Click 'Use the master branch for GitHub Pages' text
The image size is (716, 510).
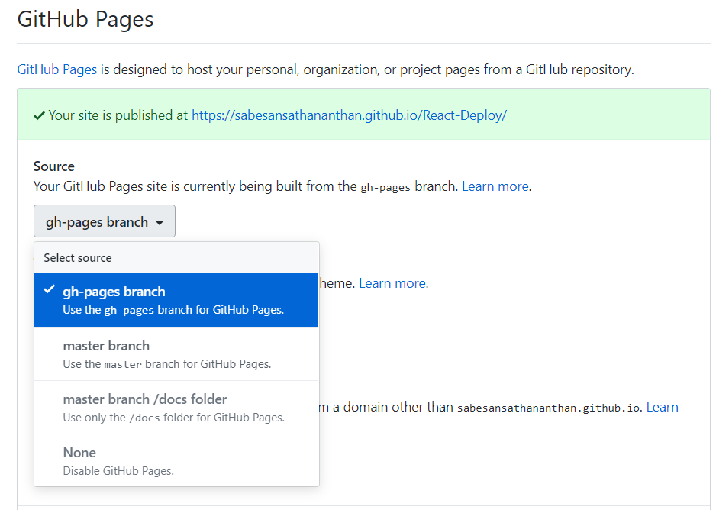point(167,364)
